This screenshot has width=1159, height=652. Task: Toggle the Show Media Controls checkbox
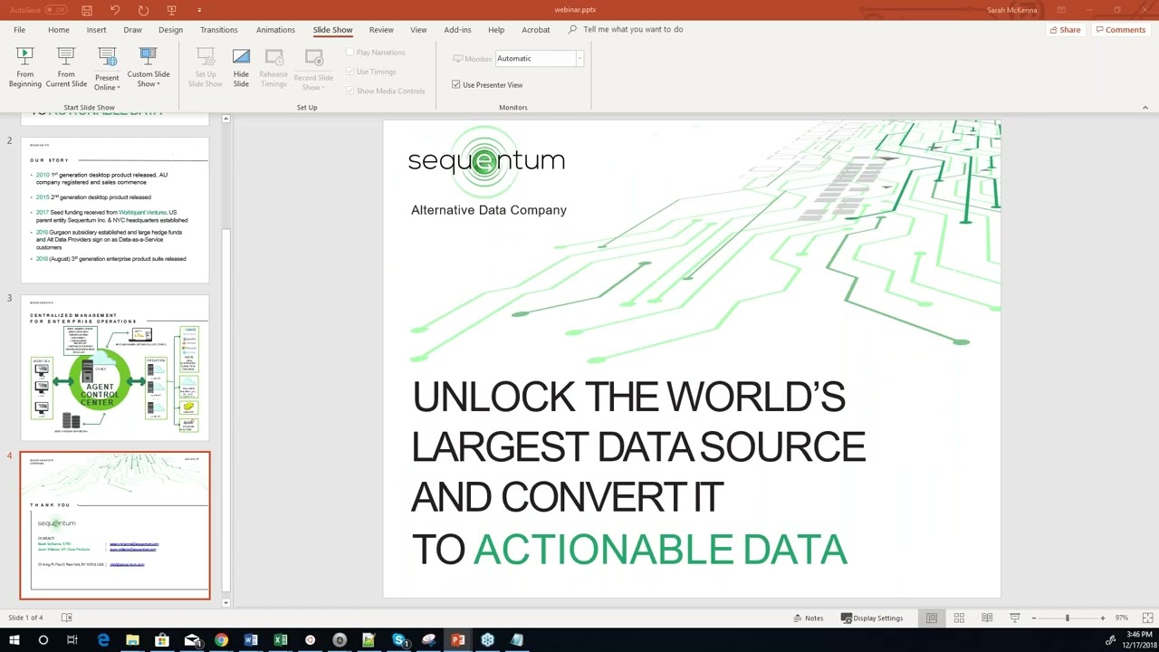350,91
